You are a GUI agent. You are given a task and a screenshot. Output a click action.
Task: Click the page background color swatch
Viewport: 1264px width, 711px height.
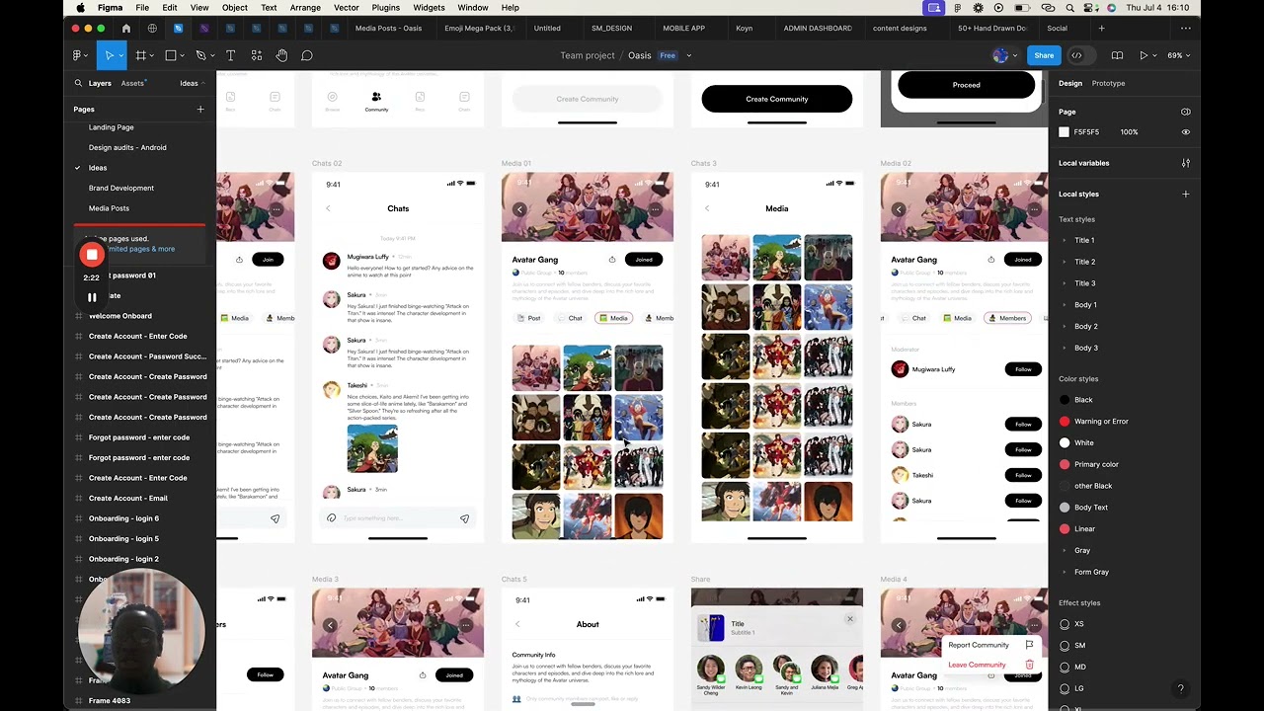(x=1065, y=132)
